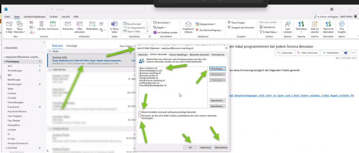Click the Hinzufügen... button
Screen dimensions: 359x153
217,68
